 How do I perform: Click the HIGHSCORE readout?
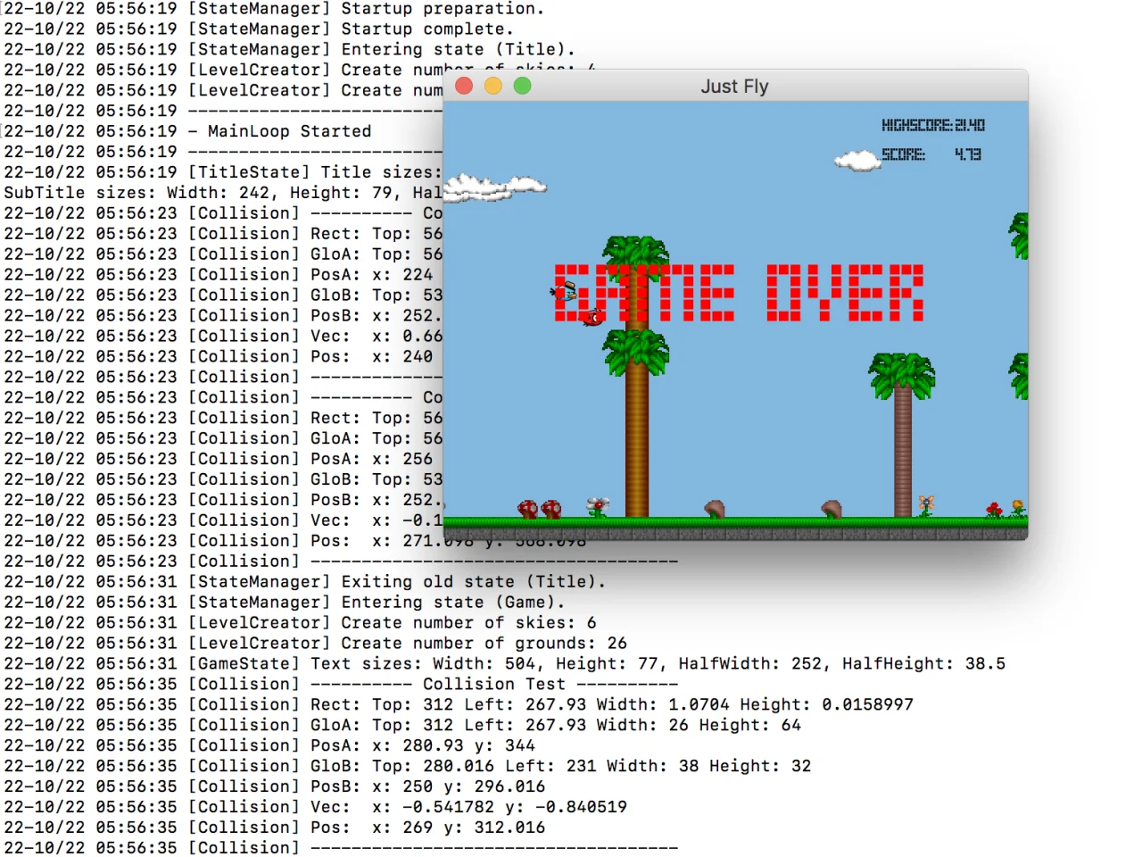(x=933, y=125)
